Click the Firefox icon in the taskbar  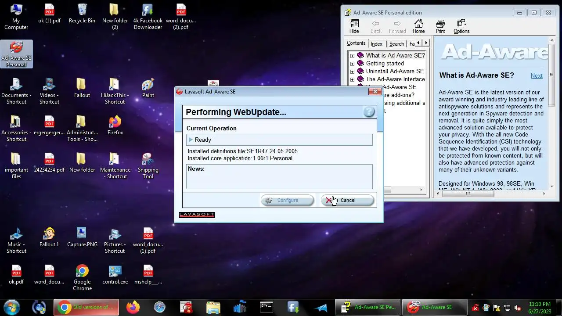[x=133, y=307]
